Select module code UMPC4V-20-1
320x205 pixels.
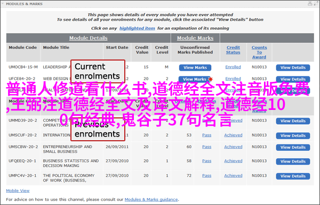tap(22, 176)
